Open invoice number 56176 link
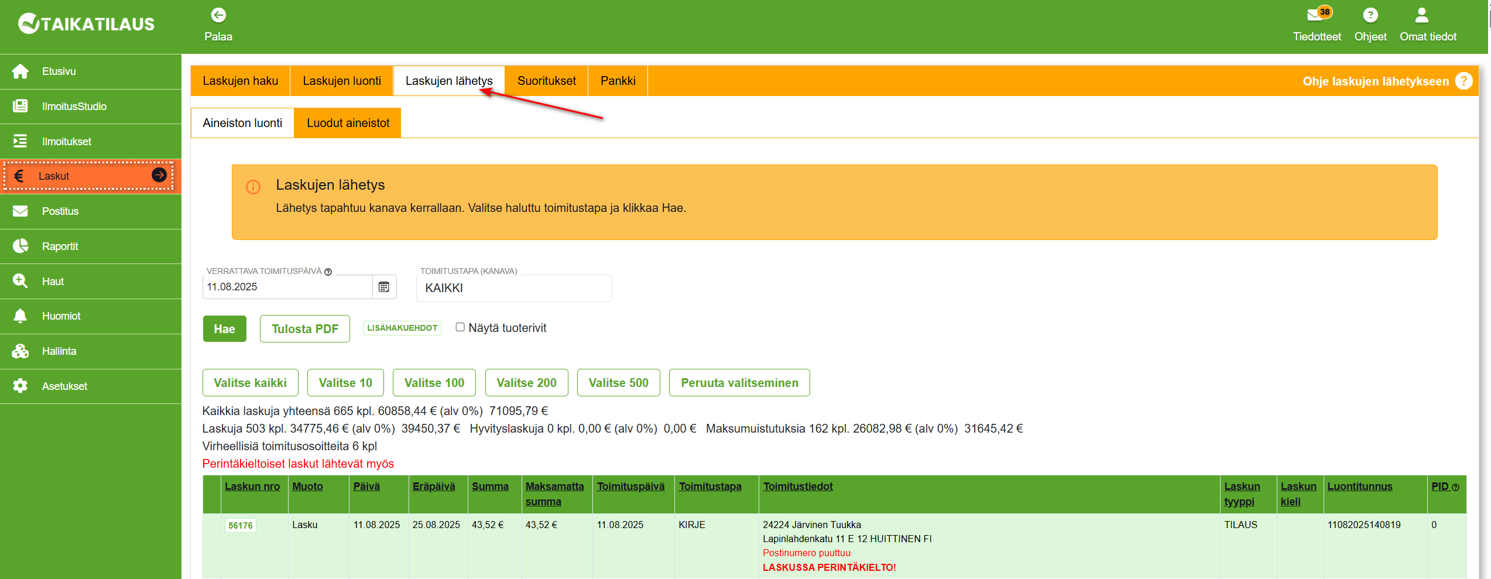 click(x=240, y=525)
